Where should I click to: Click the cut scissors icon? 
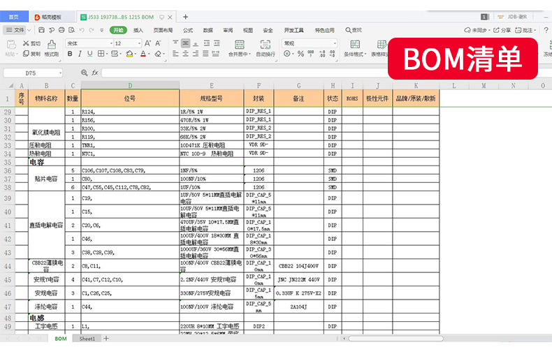[26, 43]
